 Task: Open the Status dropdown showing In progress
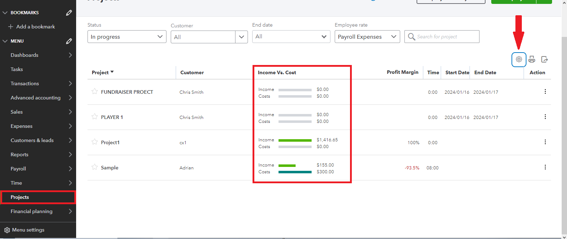coord(127,37)
